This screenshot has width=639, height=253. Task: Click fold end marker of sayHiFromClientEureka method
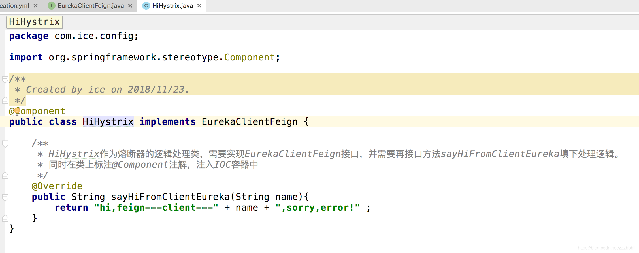[x=5, y=218]
